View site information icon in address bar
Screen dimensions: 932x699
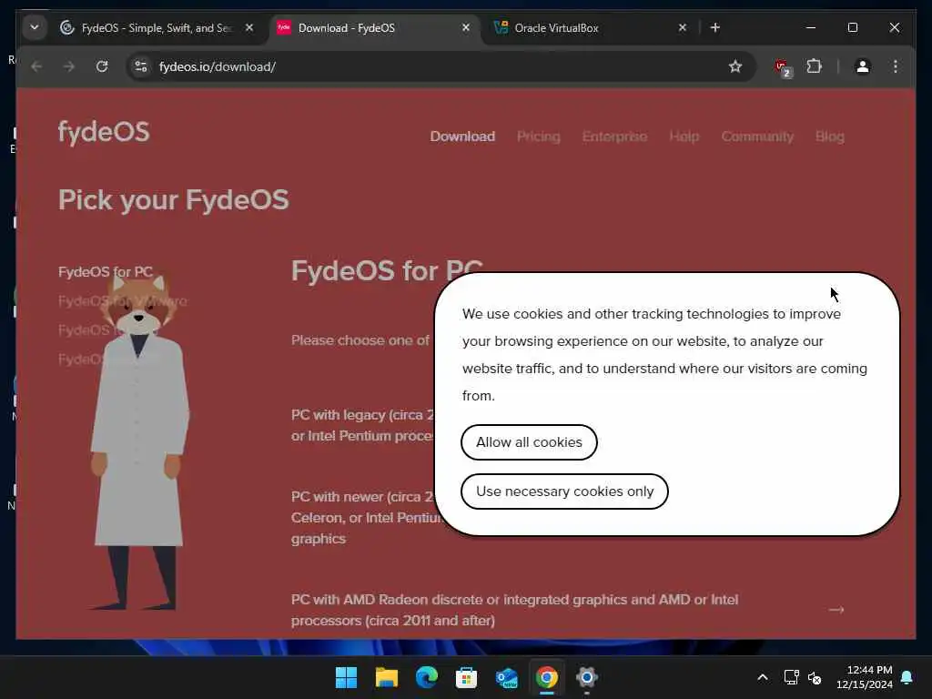pos(141,66)
